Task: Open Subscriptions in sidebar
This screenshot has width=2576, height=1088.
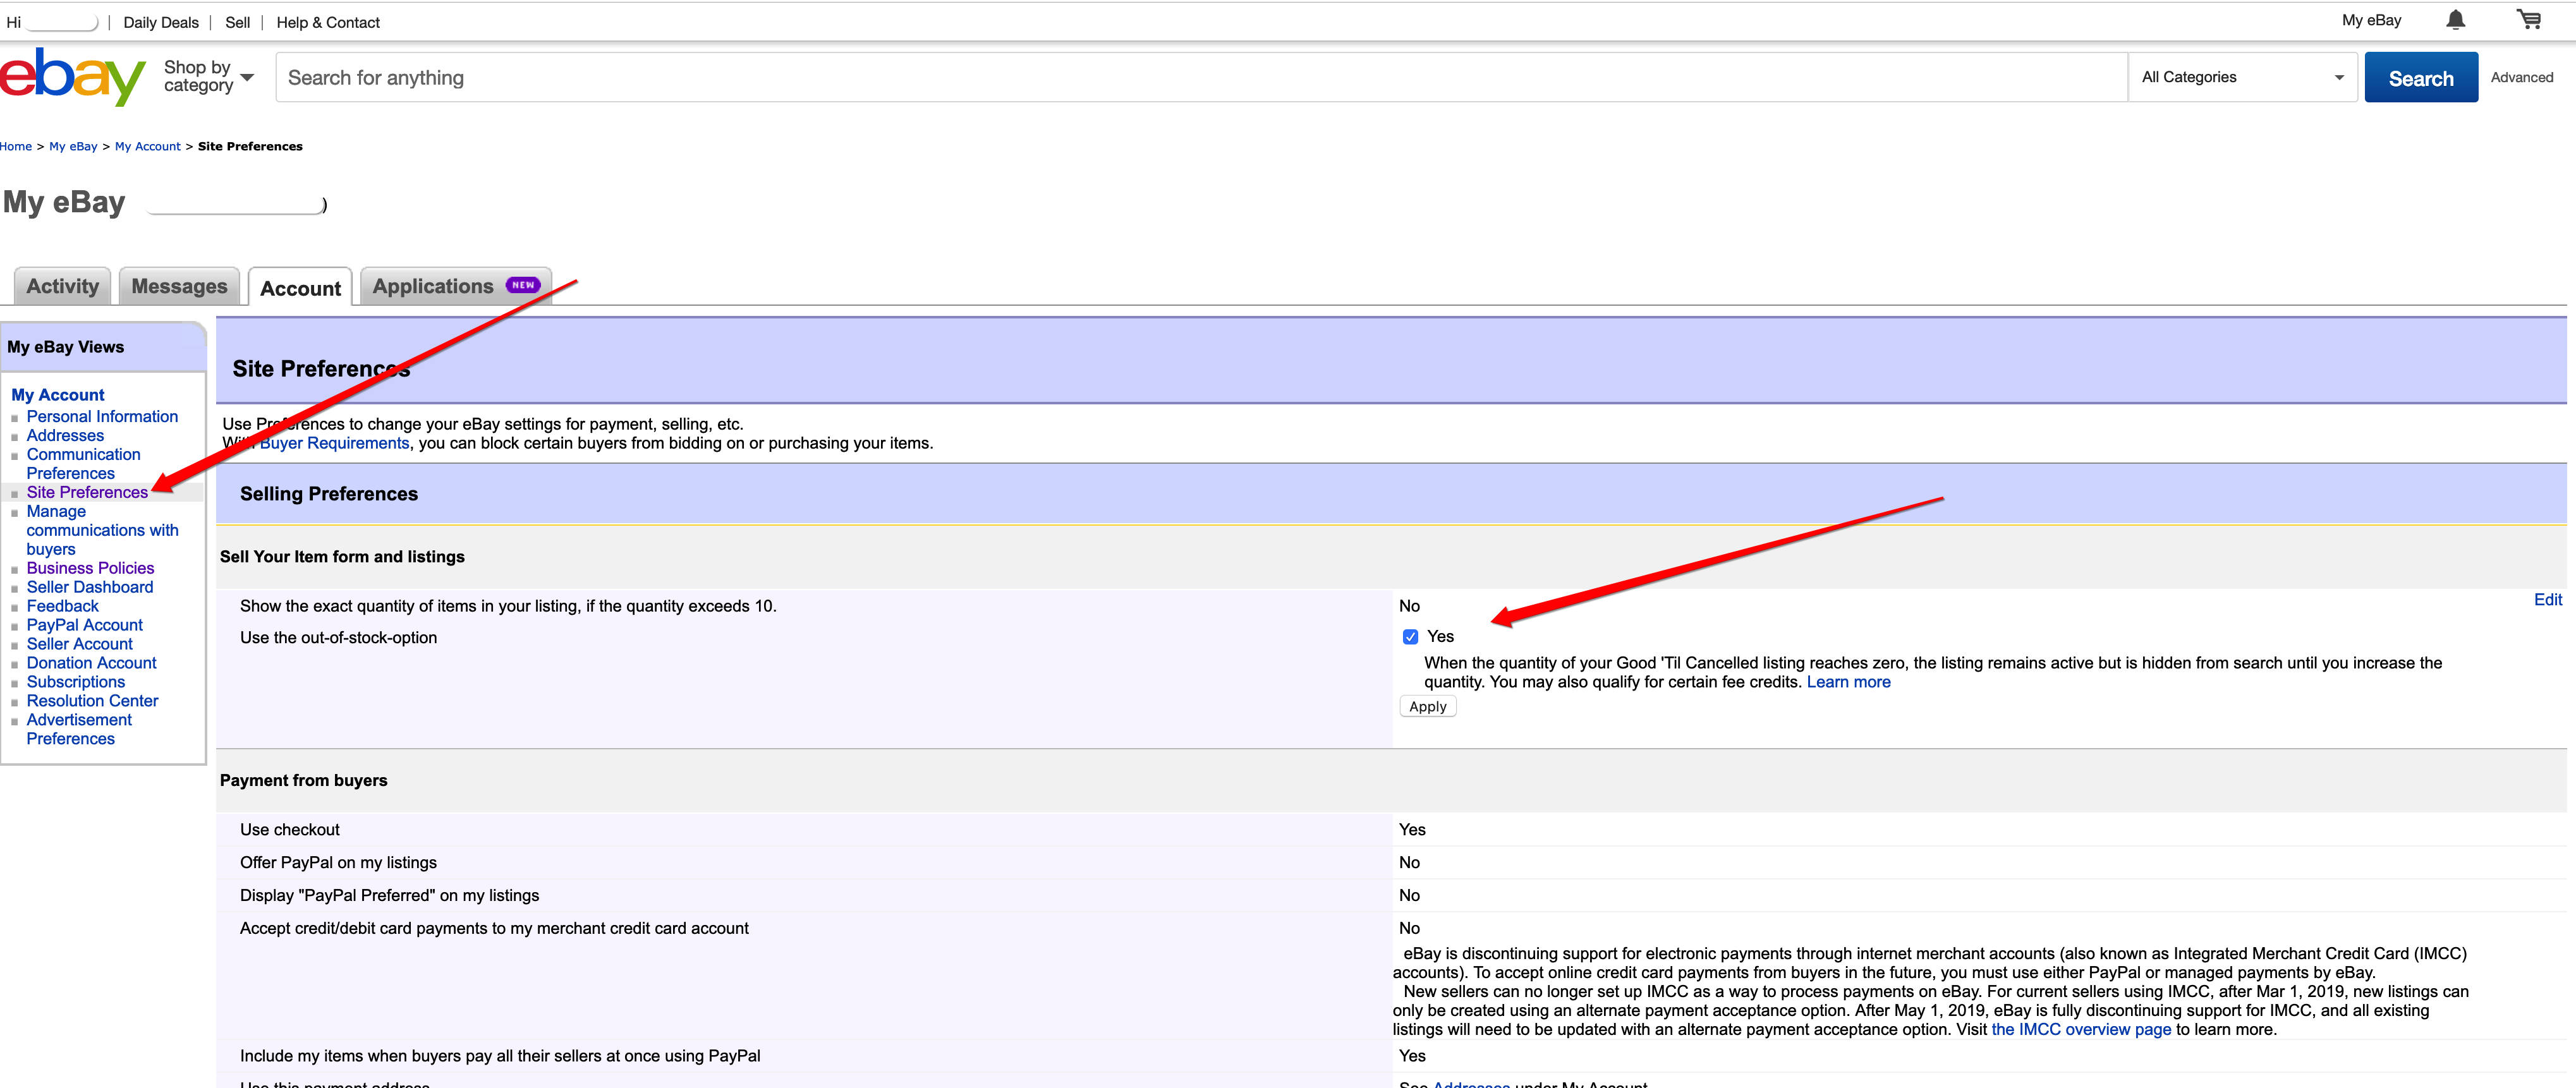Action: pos(75,682)
